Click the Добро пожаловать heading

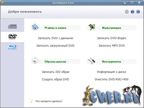coord(25,12)
